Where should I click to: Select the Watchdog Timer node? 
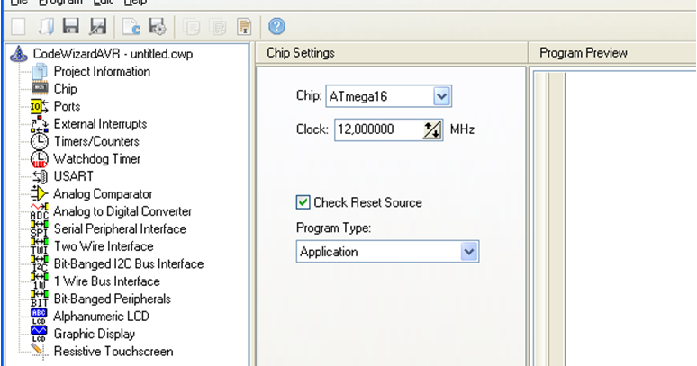97,159
